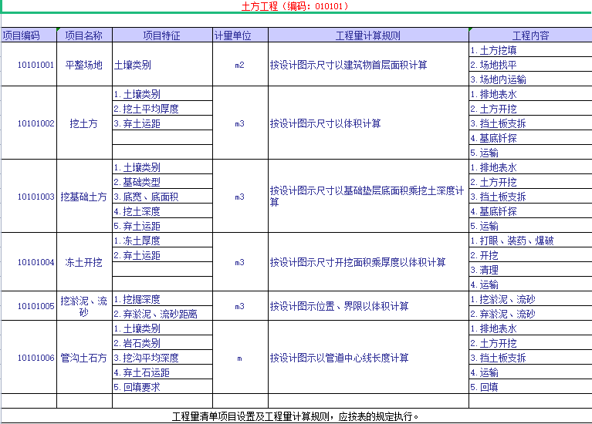Screen dimensions: 592x424
Task: Select the m2 unit cell
Action: pyautogui.click(x=240, y=65)
